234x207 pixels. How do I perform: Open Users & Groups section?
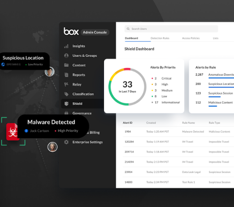point(85,56)
